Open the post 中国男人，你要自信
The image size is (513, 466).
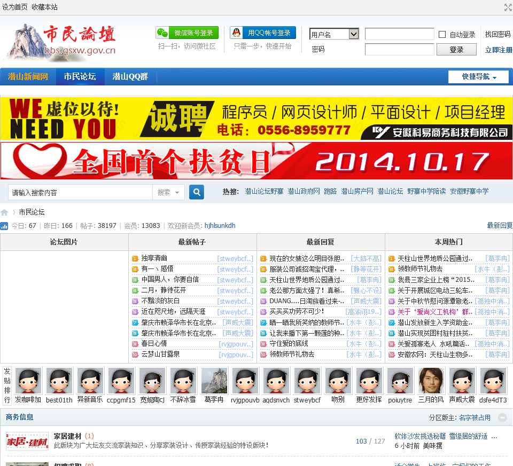pos(170,279)
